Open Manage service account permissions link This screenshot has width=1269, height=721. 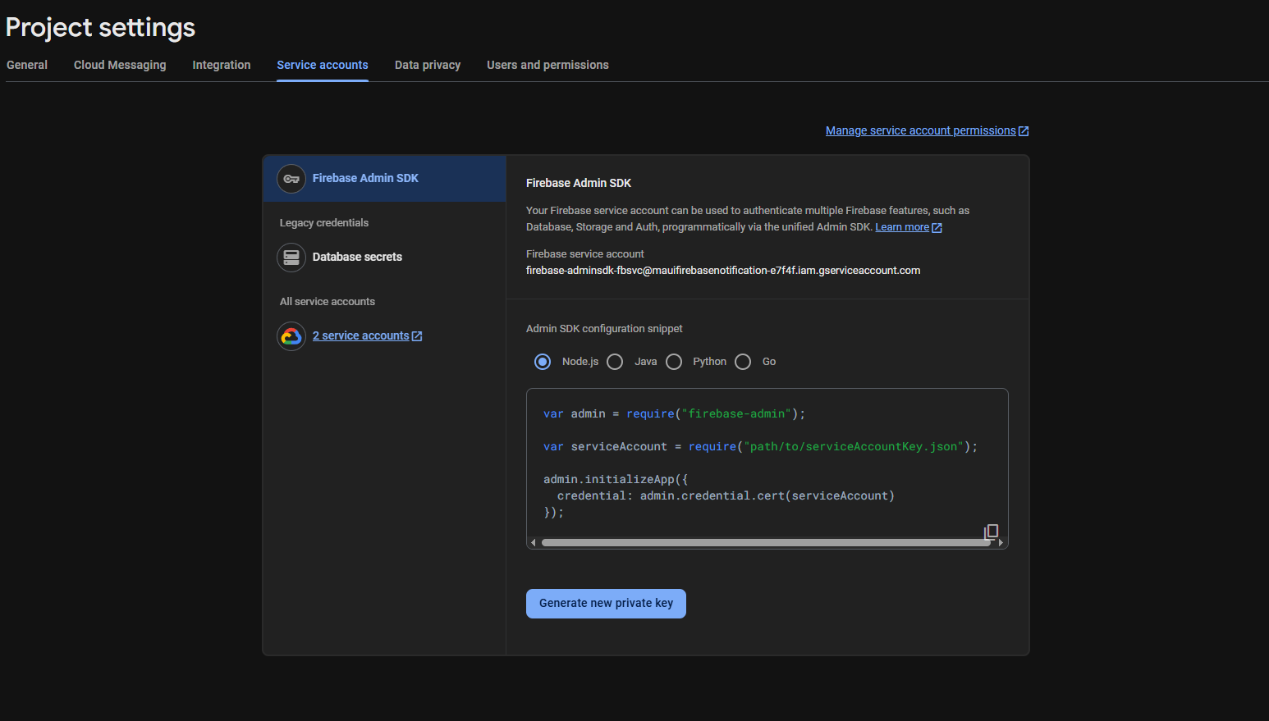pos(920,130)
